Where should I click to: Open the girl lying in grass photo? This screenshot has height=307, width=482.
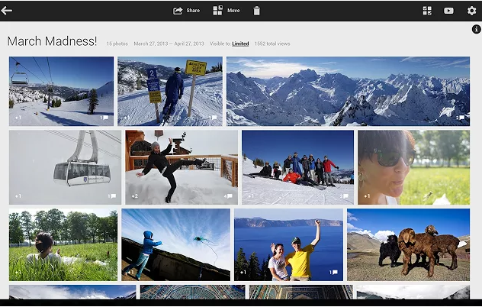point(63,244)
